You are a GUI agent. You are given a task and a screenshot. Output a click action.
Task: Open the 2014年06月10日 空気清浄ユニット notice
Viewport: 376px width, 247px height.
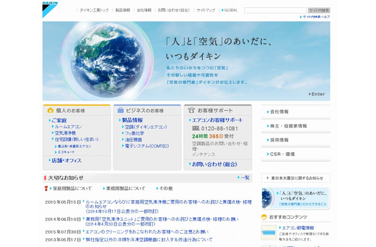click(162, 221)
